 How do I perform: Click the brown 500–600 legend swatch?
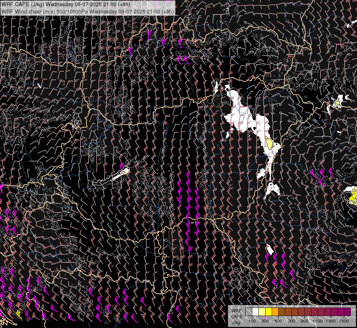click(282, 312)
